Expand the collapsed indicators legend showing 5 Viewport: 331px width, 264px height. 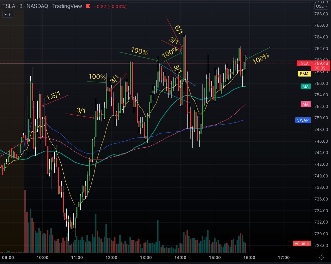click(8, 14)
